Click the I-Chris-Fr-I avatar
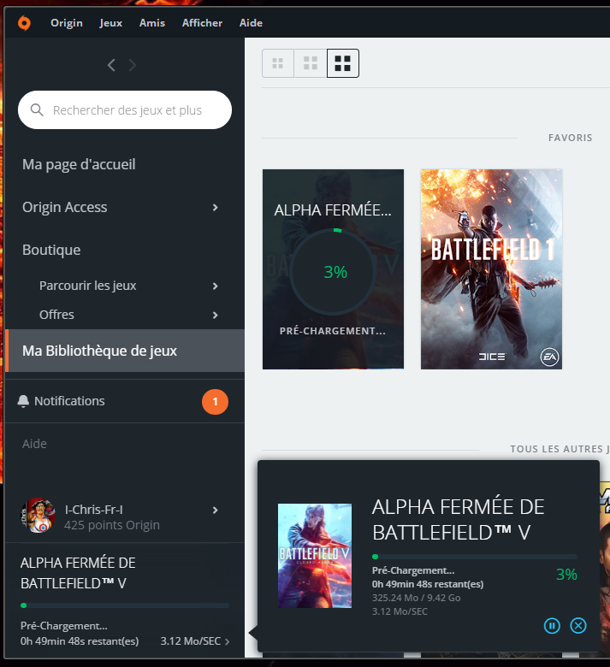610x667 pixels. click(38, 516)
